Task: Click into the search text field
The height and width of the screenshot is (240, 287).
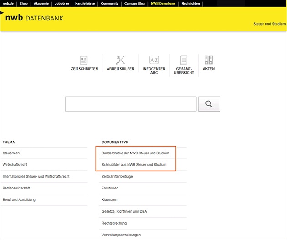Action: click(131, 104)
